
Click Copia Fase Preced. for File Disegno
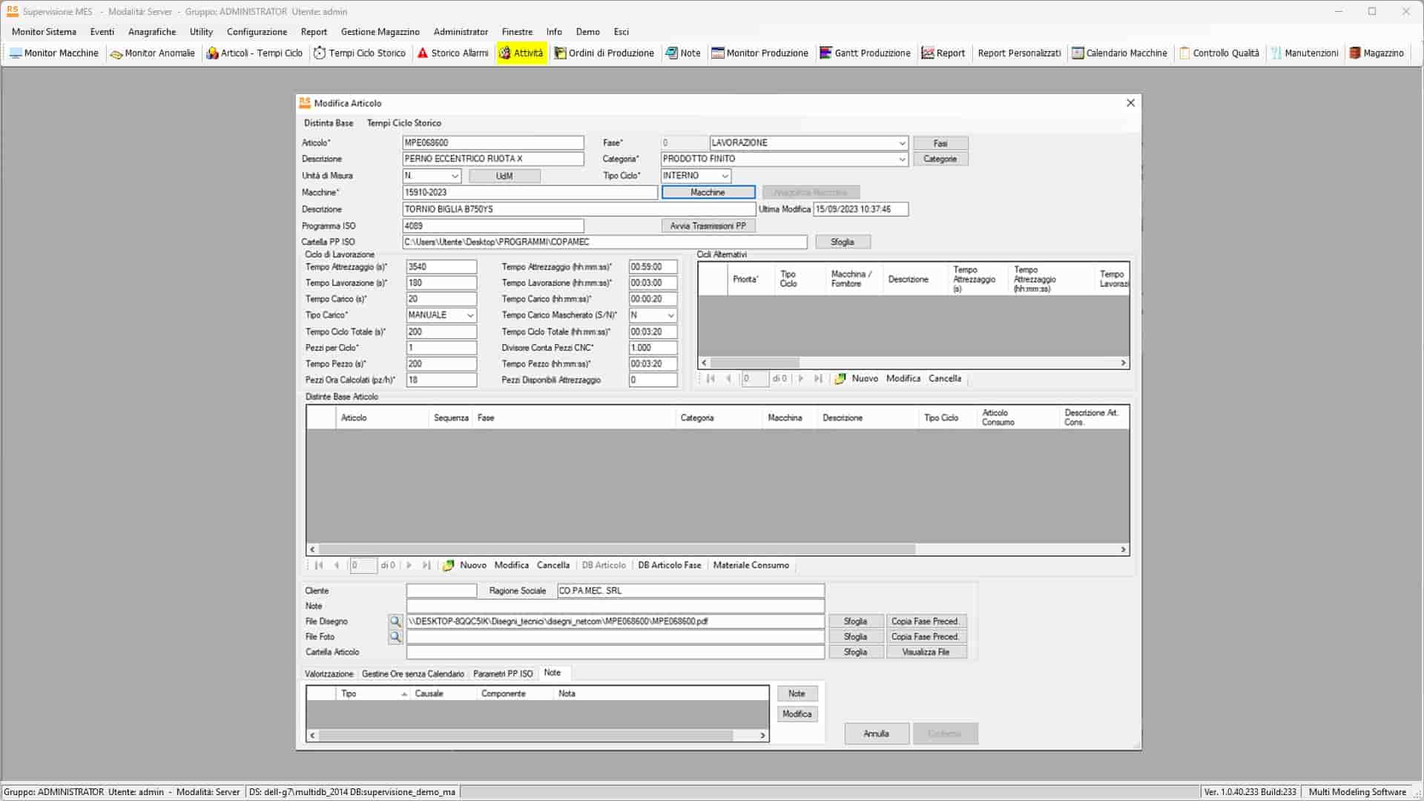tap(926, 622)
